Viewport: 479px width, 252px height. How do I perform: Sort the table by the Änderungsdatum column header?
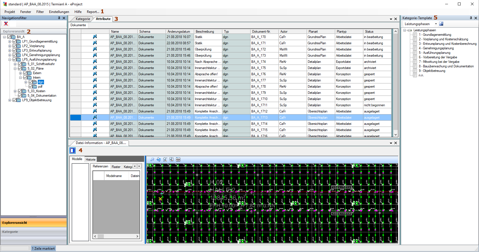point(180,32)
